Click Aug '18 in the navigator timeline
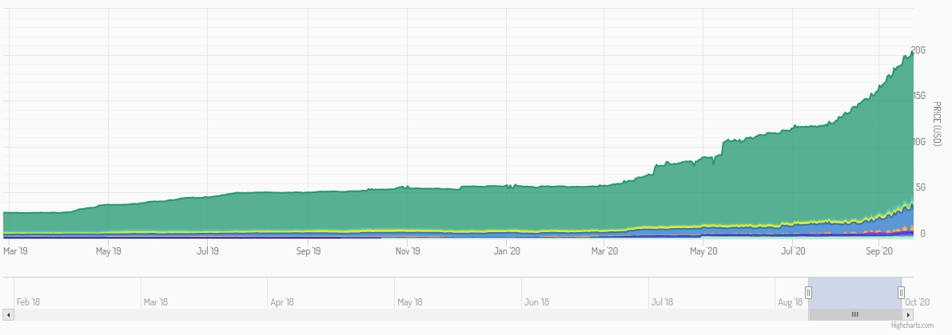952x335 pixels. (x=789, y=302)
